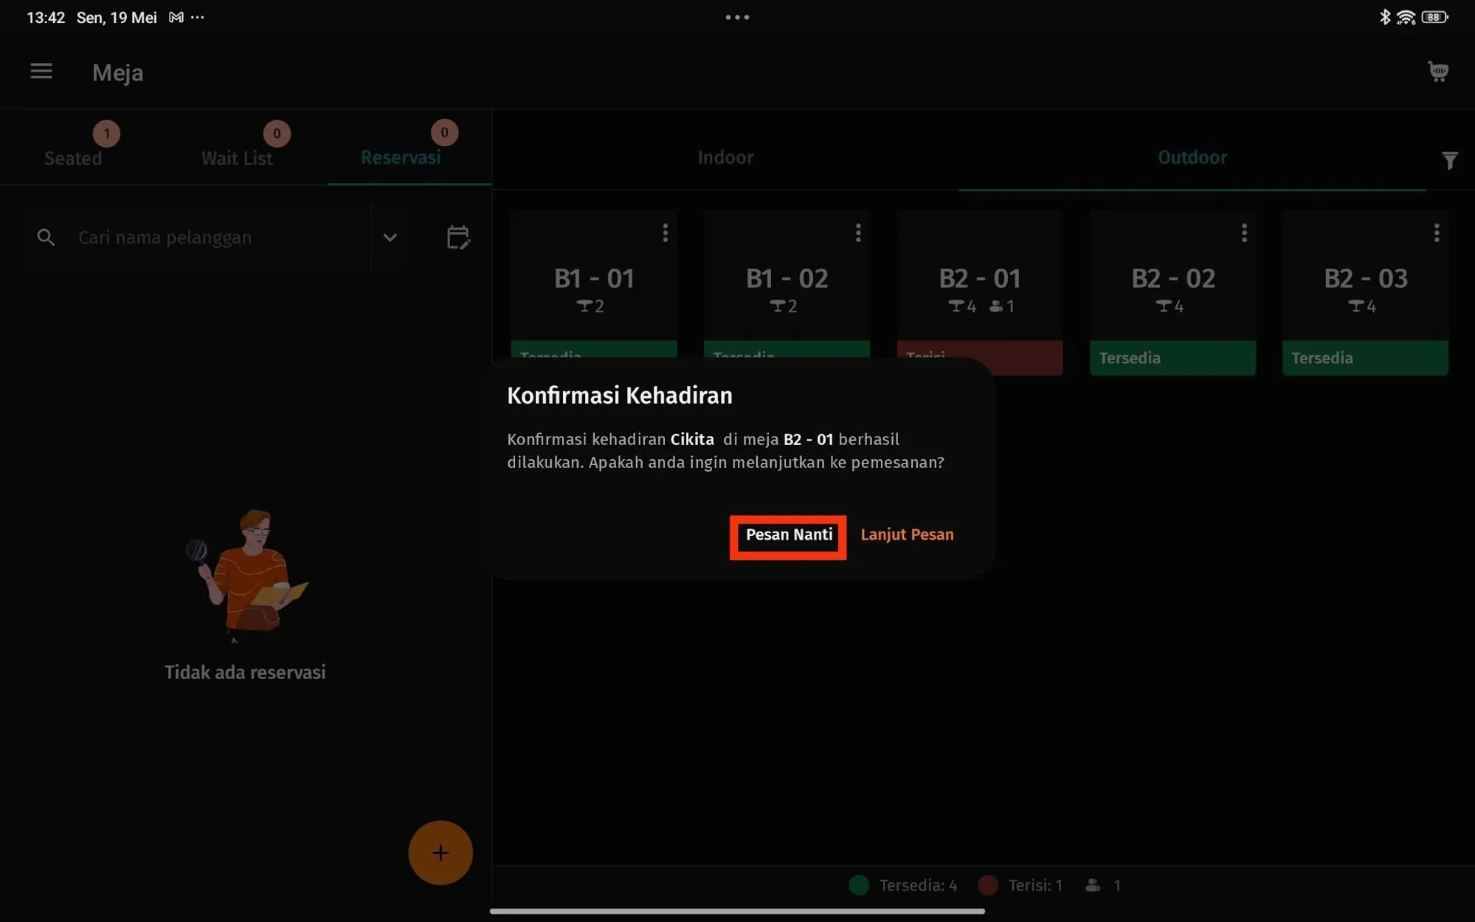Tap the Meja page title
1475x922 pixels.
(x=117, y=72)
